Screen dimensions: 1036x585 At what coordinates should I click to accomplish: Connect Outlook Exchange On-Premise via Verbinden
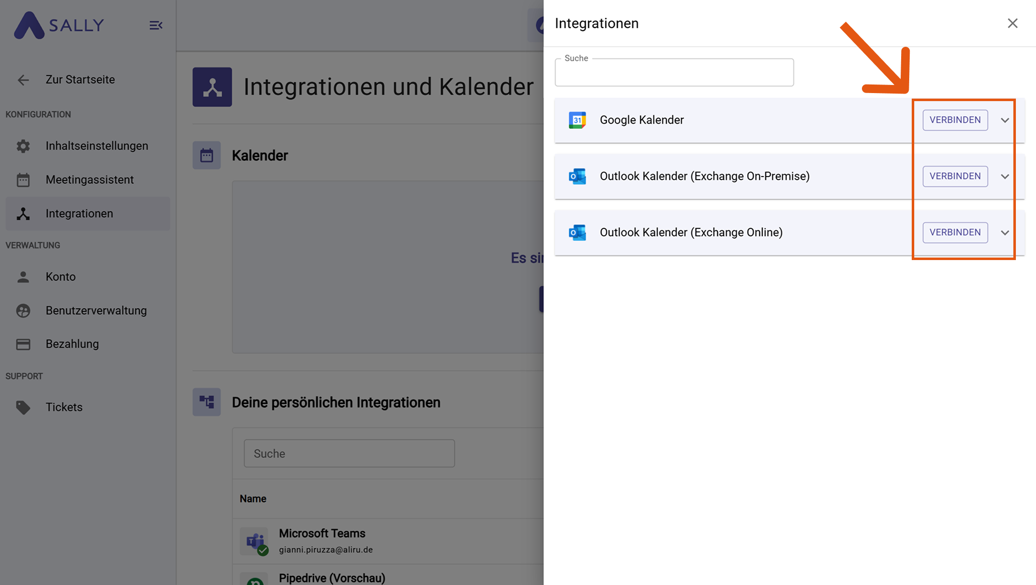[955, 177]
